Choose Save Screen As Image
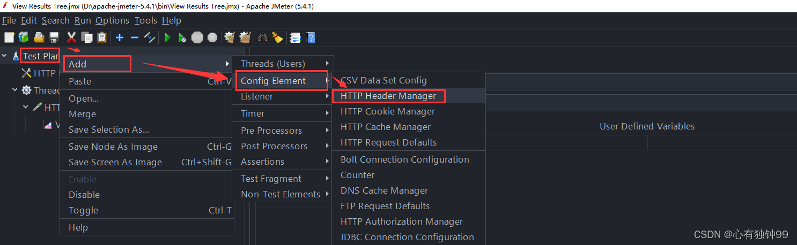This screenshot has height=245, width=797. pyautogui.click(x=147, y=162)
